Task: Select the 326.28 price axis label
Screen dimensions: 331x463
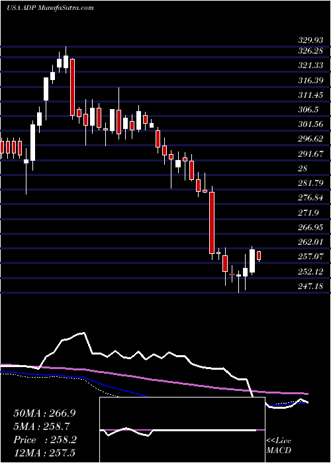Action: [x=310, y=50]
